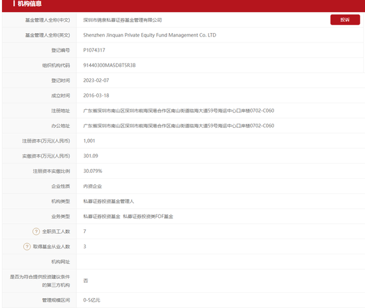Select the enterprise nature value 内资企业
The width and height of the screenshot is (365, 308).
coord(92,186)
